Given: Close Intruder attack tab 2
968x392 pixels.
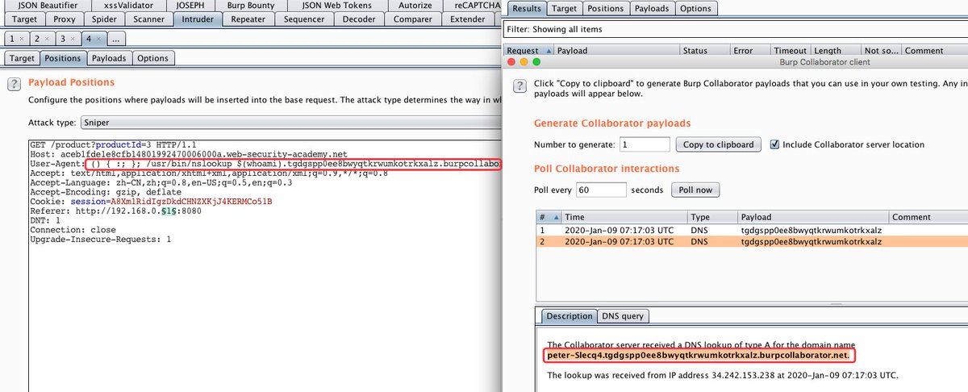Looking at the screenshot, I should (47, 39).
